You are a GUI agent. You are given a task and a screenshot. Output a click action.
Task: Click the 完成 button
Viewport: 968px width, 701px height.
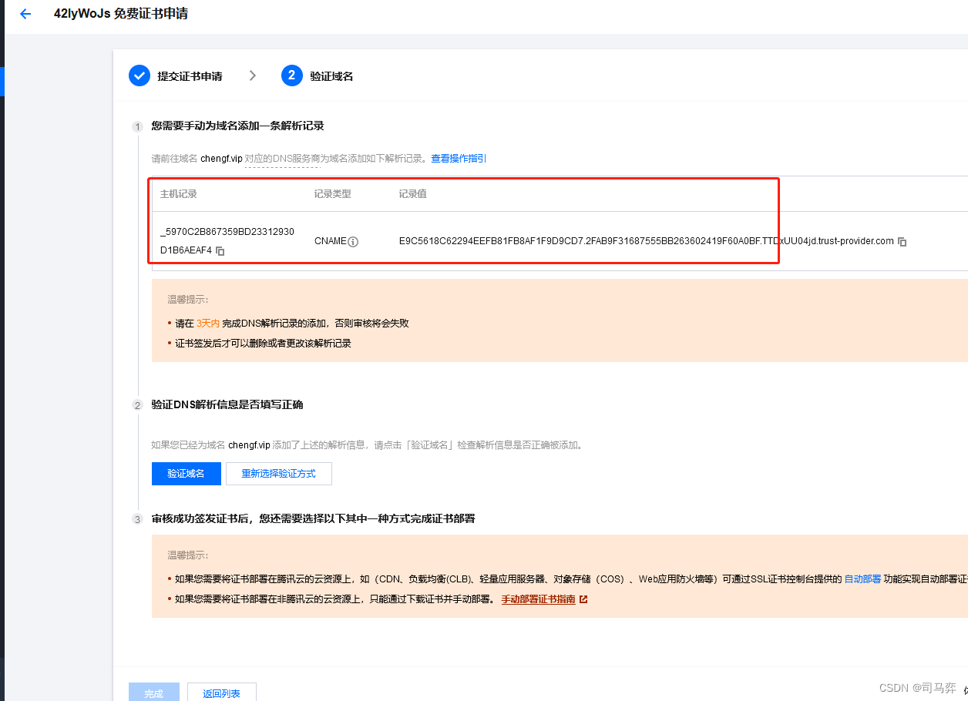154,693
